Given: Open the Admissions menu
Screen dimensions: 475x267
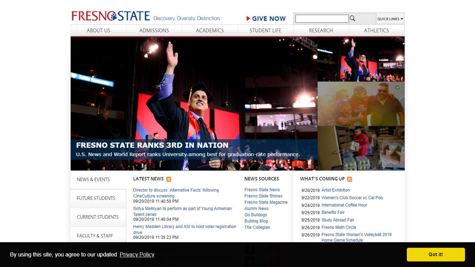Looking at the screenshot, I should click(154, 31).
